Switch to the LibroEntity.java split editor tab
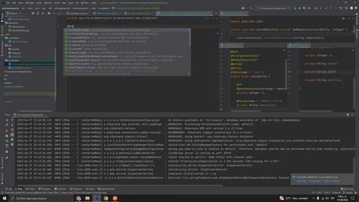 tap(231, 45)
